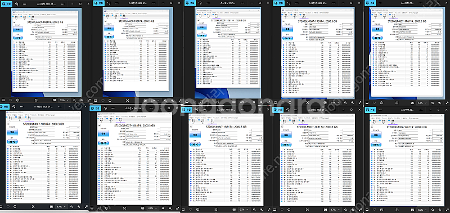Rotate image in fourth bottom-row Photos window
Viewport: 450px width, 213px height.
click(x=288, y=110)
